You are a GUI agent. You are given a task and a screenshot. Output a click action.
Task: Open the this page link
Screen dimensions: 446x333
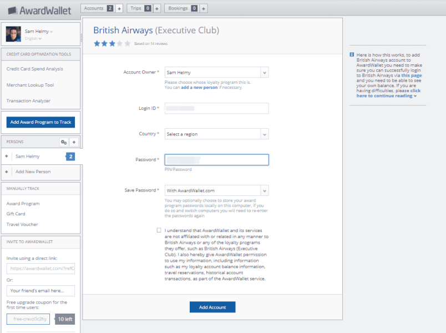point(412,75)
